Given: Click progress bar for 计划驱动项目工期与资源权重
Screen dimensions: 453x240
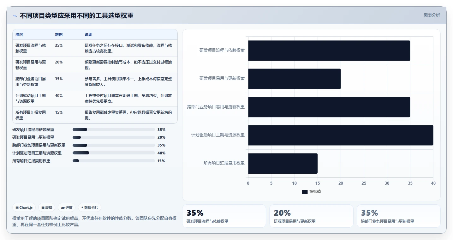Looking at the screenshot, I should pyautogui.click(x=114, y=153).
